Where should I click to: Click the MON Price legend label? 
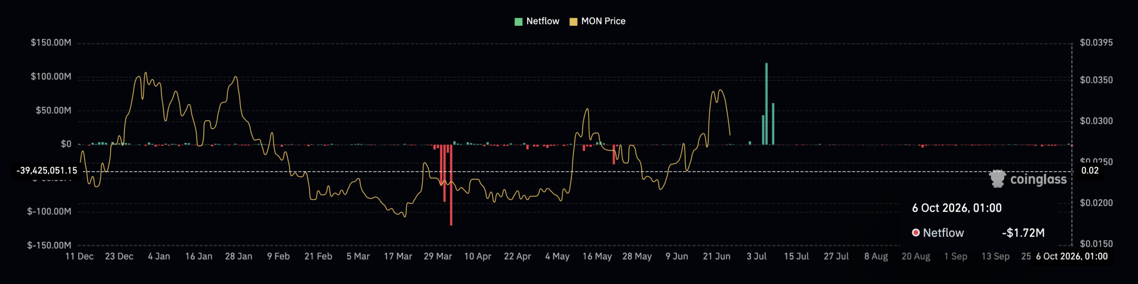click(603, 21)
